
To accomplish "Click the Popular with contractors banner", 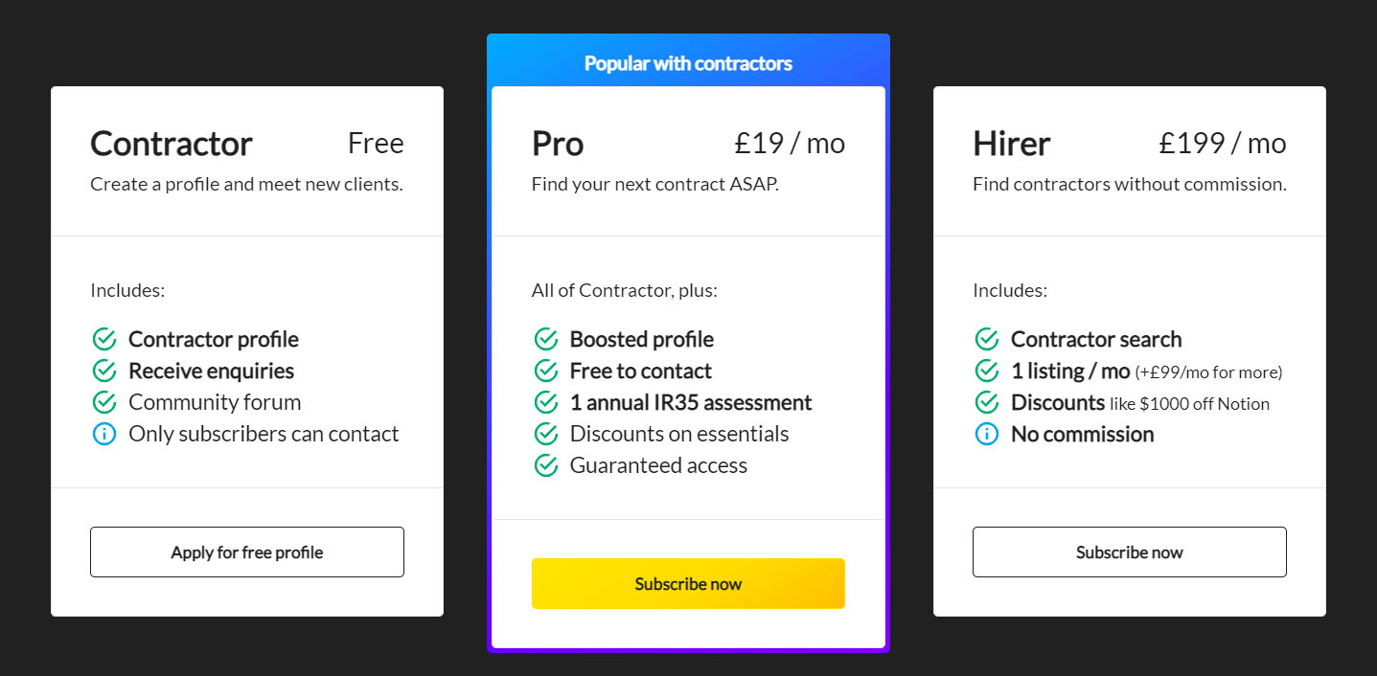I will point(688,64).
